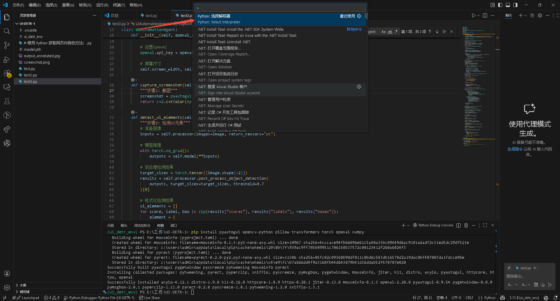The image size is (560, 301).
Task: Toggle the secondary sidebar layout button
Action: [x=515, y=5]
